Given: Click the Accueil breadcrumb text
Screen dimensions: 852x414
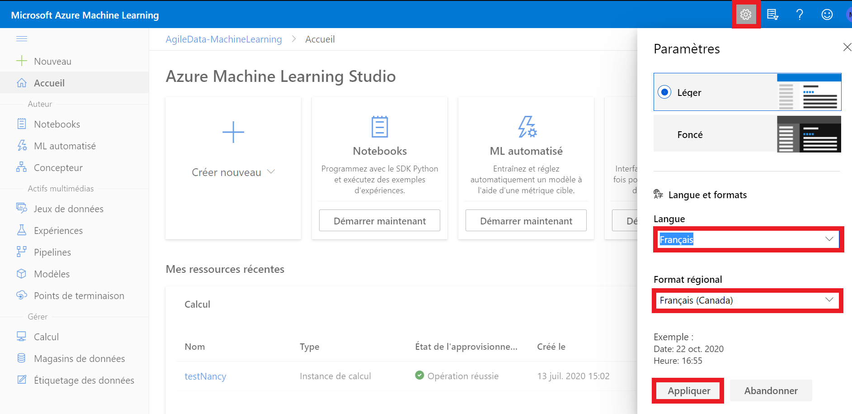Looking at the screenshot, I should coord(320,39).
